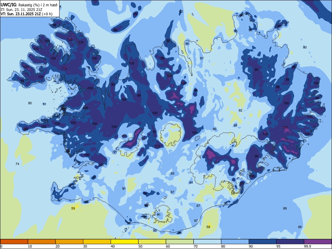The image size is (332, 249).
Task: Pick the 50–60 pale yellow legend swatch
Action: click(152, 242)
